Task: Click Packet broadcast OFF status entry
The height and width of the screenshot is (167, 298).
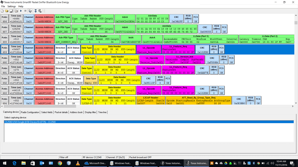Action: coord(140,157)
